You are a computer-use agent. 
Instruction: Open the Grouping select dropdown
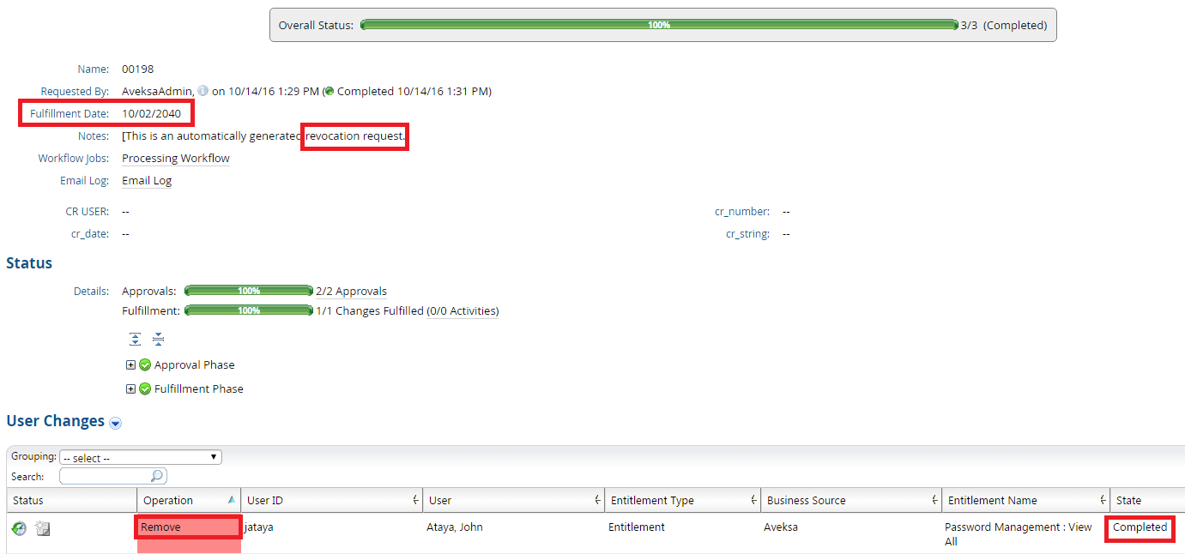click(x=141, y=458)
